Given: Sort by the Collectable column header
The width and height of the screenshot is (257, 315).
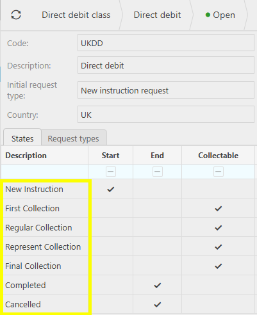Looking at the screenshot, I should click(x=218, y=156).
